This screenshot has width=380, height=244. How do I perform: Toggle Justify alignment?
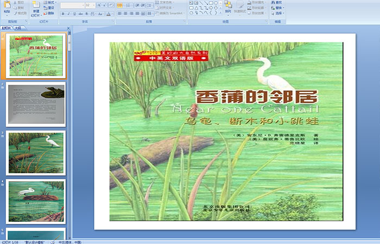coord(137,14)
